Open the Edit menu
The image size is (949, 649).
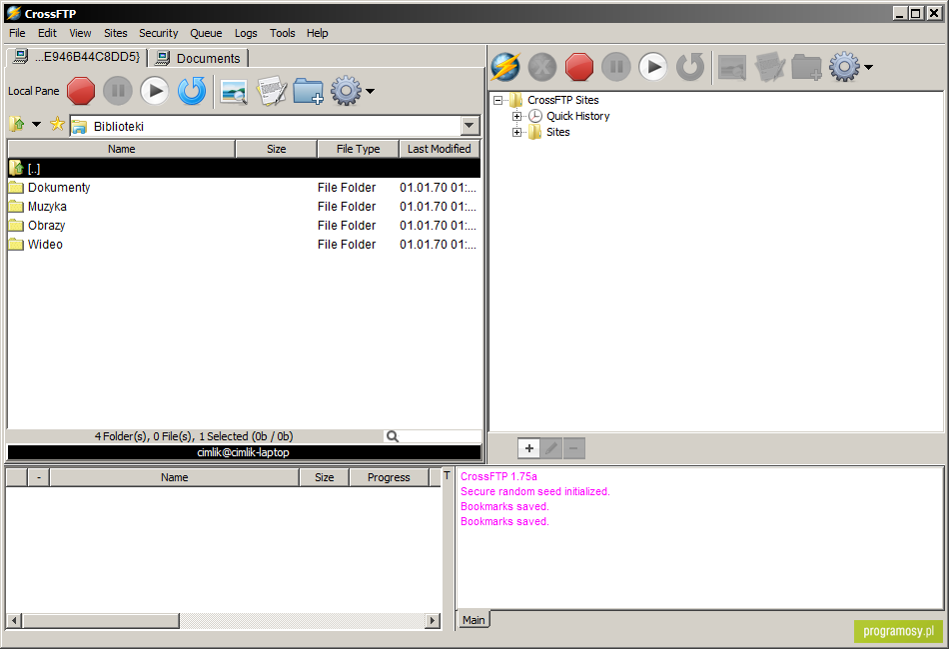47,33
